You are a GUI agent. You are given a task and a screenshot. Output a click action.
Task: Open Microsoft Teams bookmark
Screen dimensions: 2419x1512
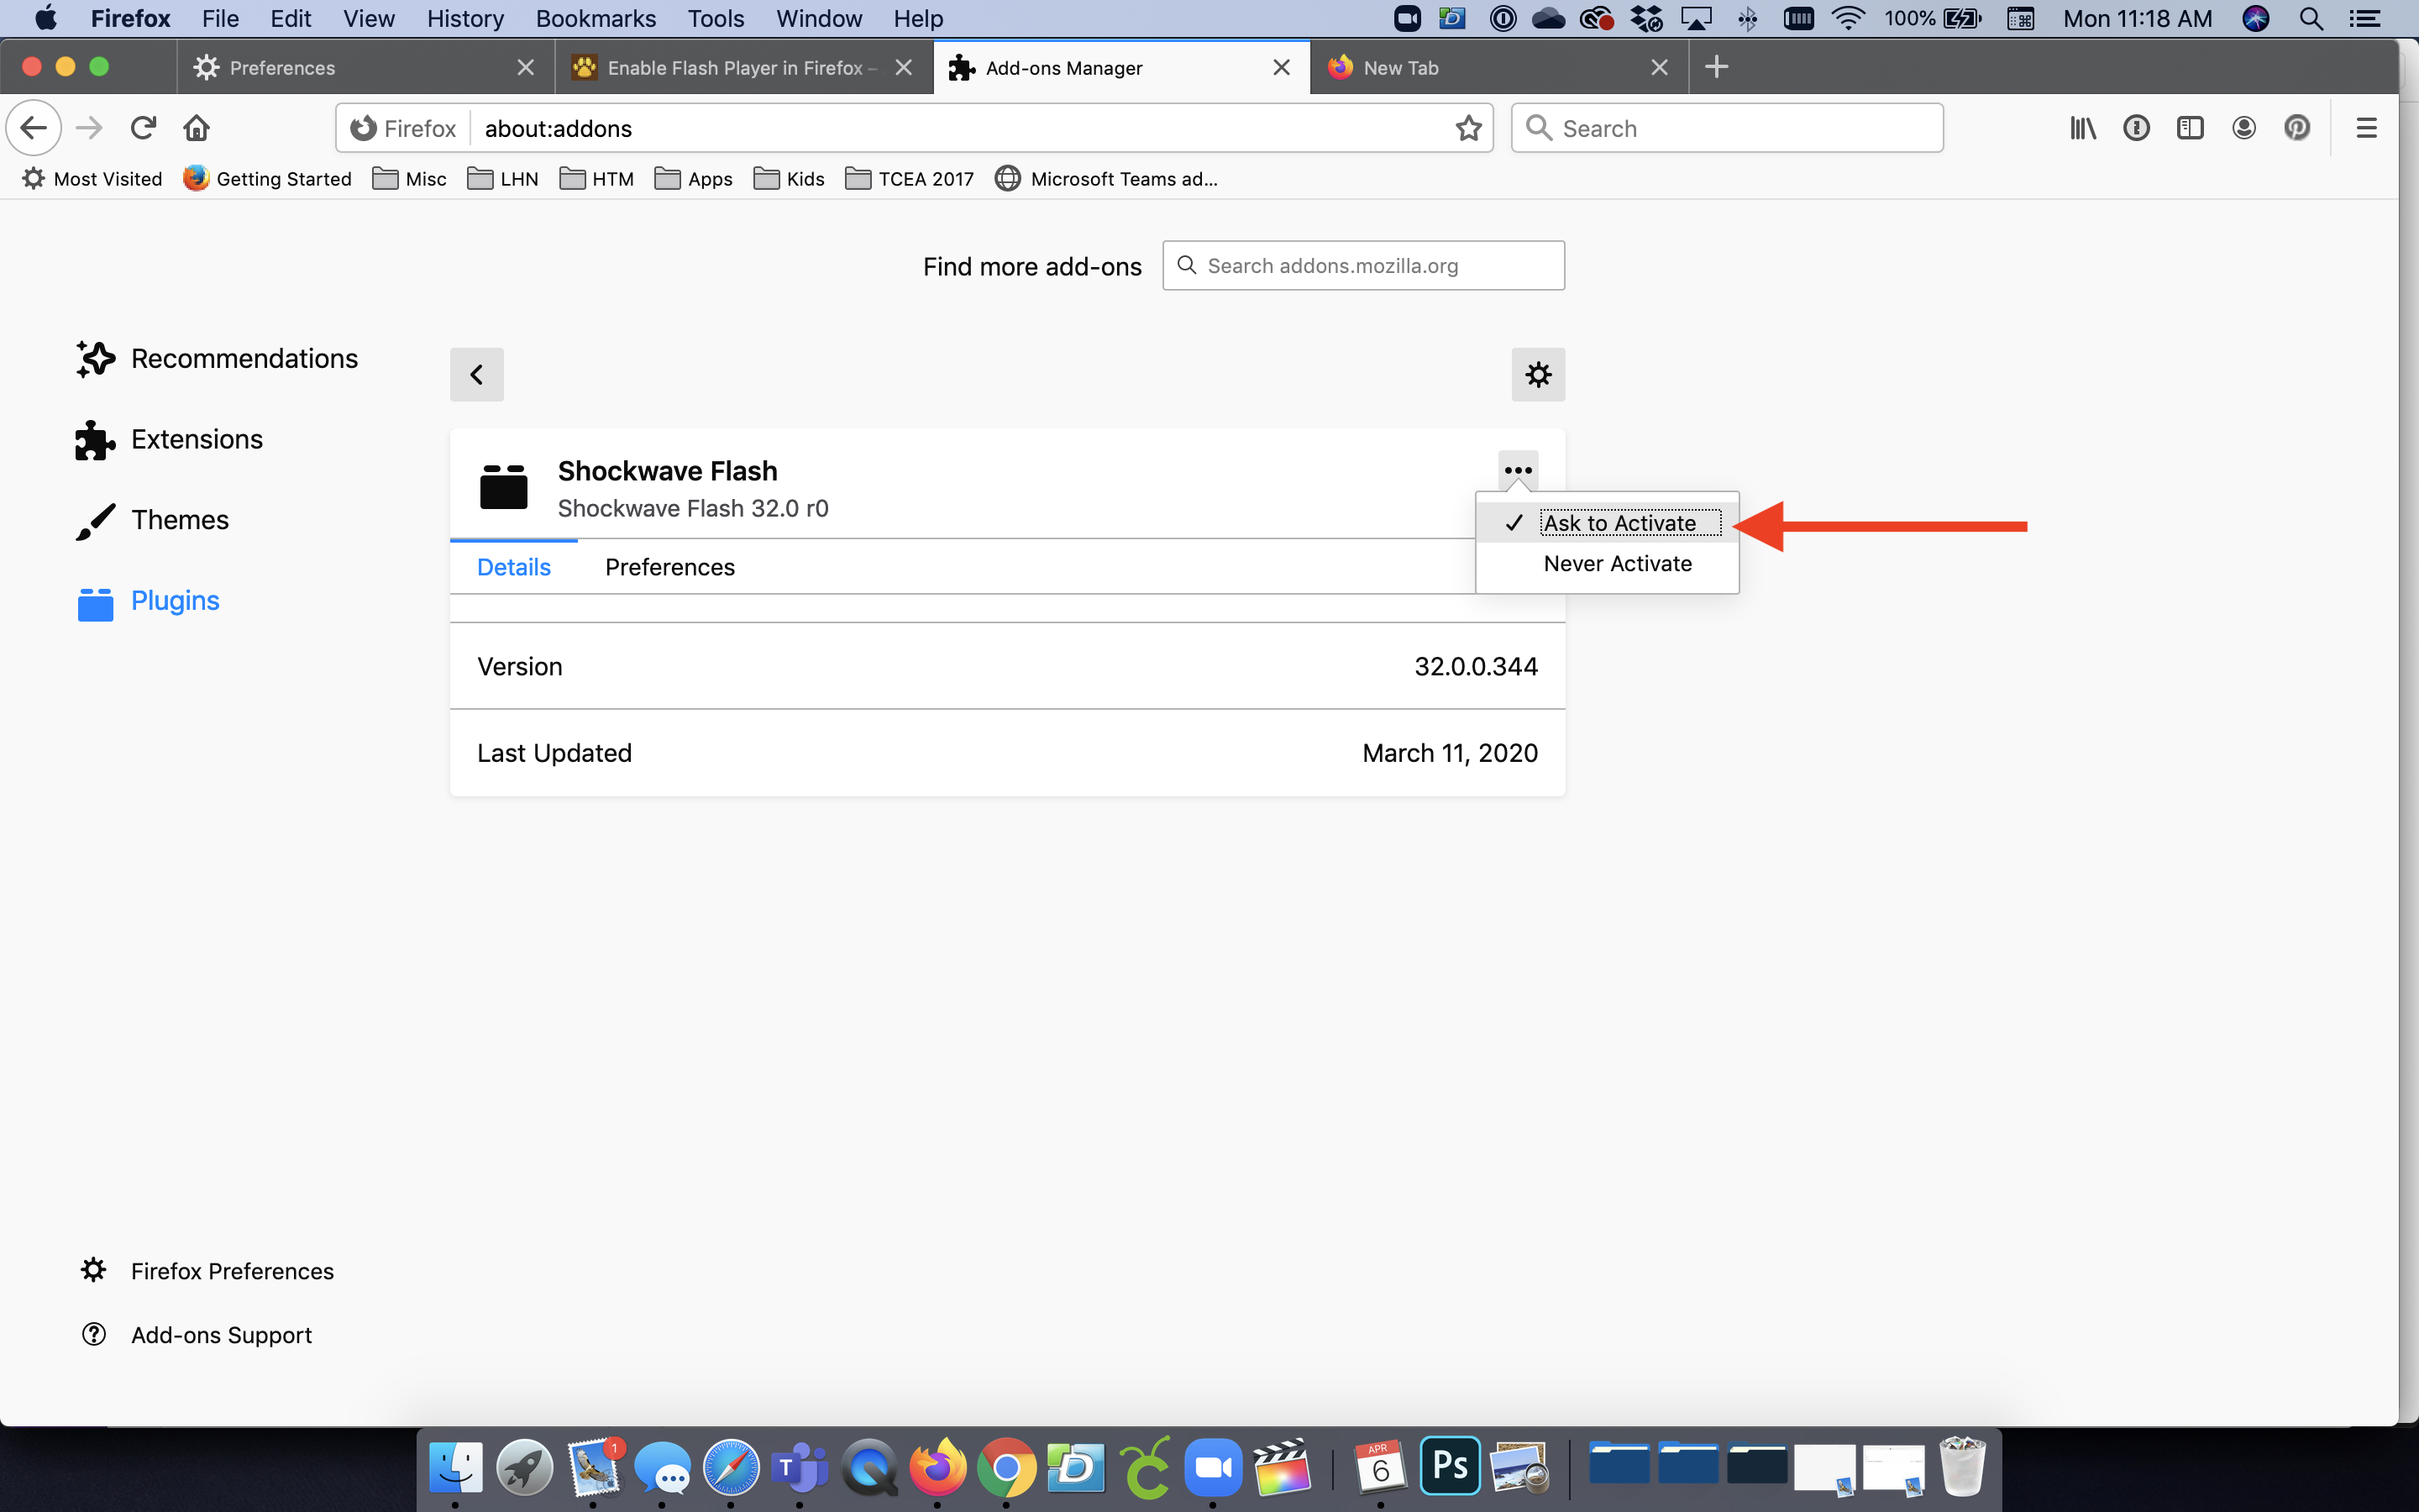click(x=1106, y=179)
